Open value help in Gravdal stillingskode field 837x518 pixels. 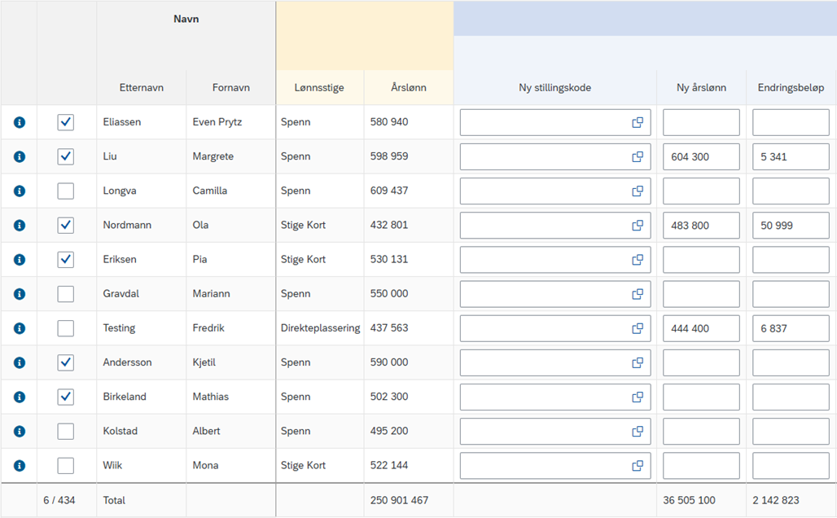638,294
